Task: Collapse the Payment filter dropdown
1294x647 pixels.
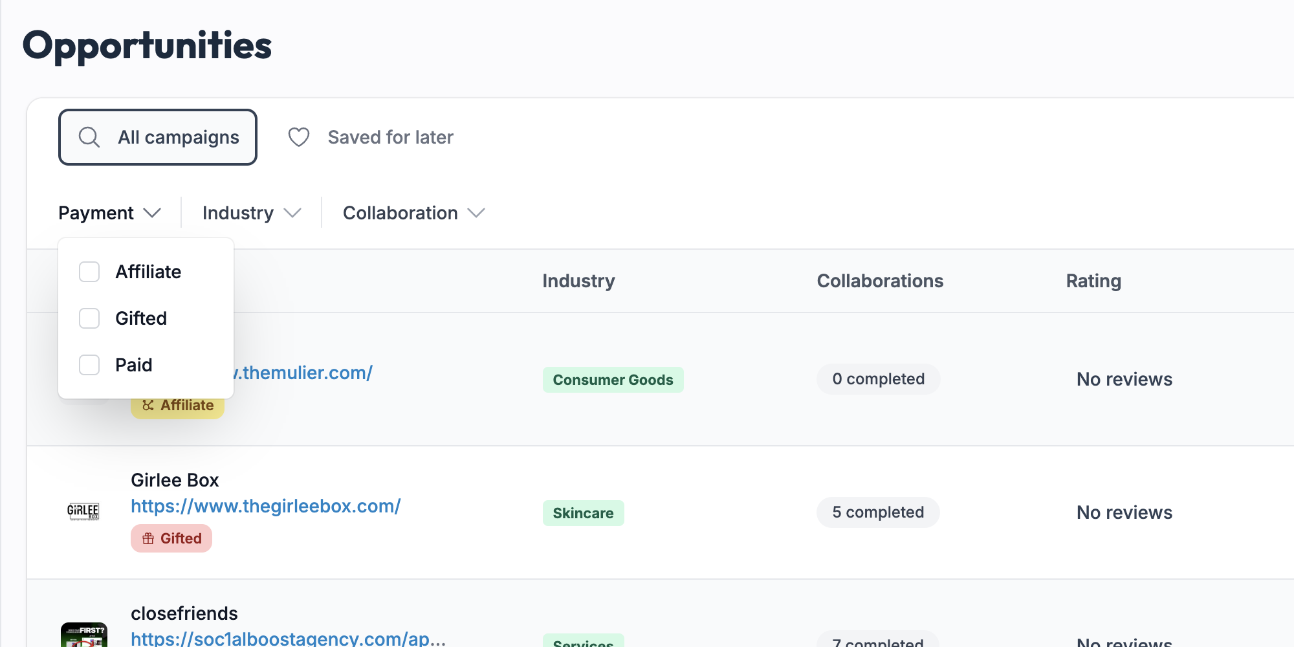Action: pyautogui.click(x=109, y=213)
